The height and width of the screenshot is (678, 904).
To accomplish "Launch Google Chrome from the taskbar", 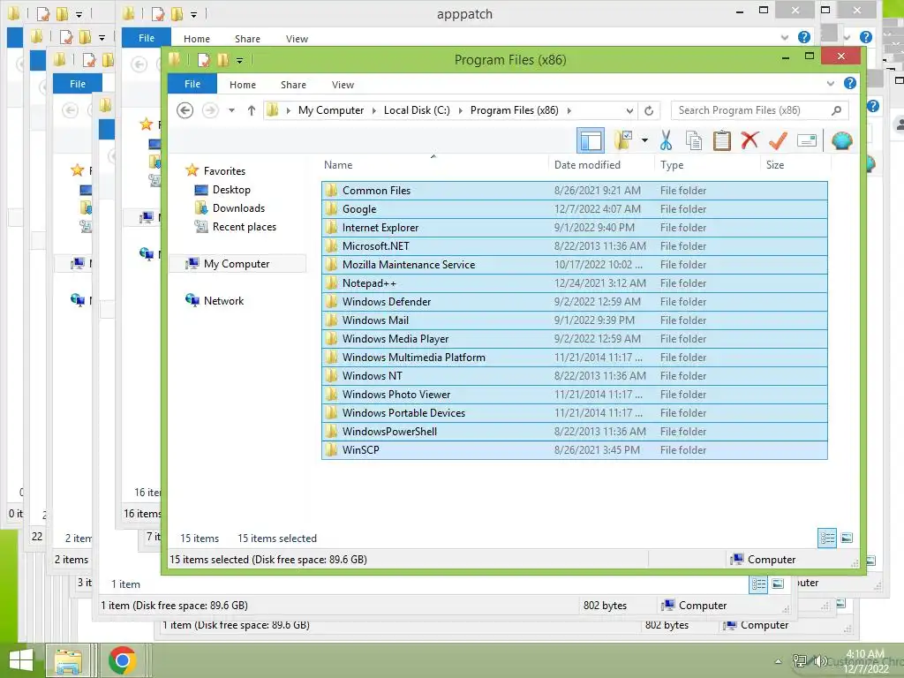I will coord(122,660).
